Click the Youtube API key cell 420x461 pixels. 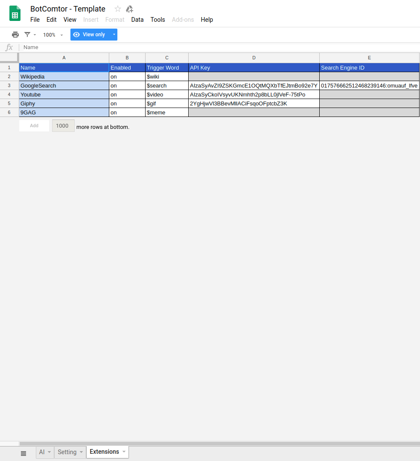tap(254, 95)
